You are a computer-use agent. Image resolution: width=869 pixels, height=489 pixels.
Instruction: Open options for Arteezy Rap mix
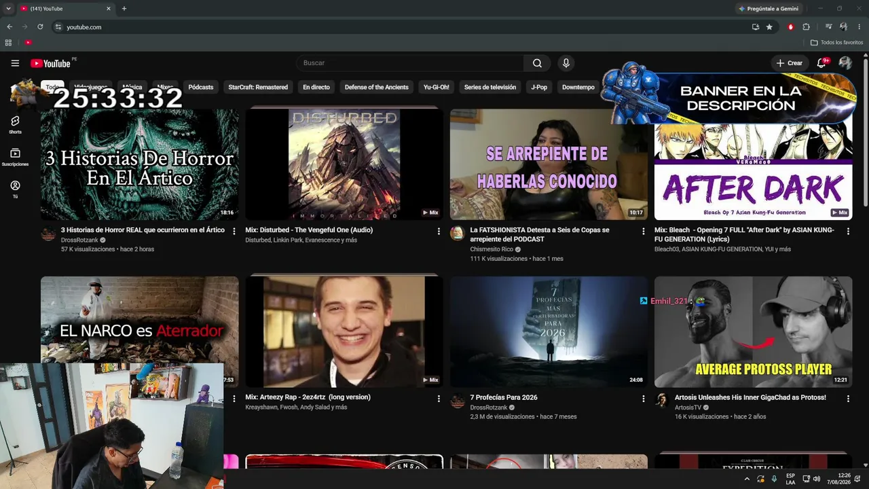tap(439, 399)
